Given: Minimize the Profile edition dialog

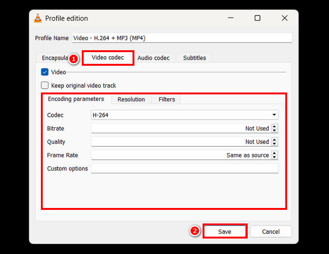Looking at the screenshot, I should [230, 18].
